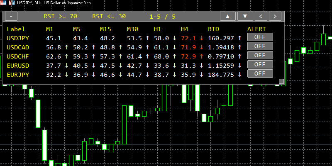Click EURUSD M15 value 47.5

click(107, 66)
